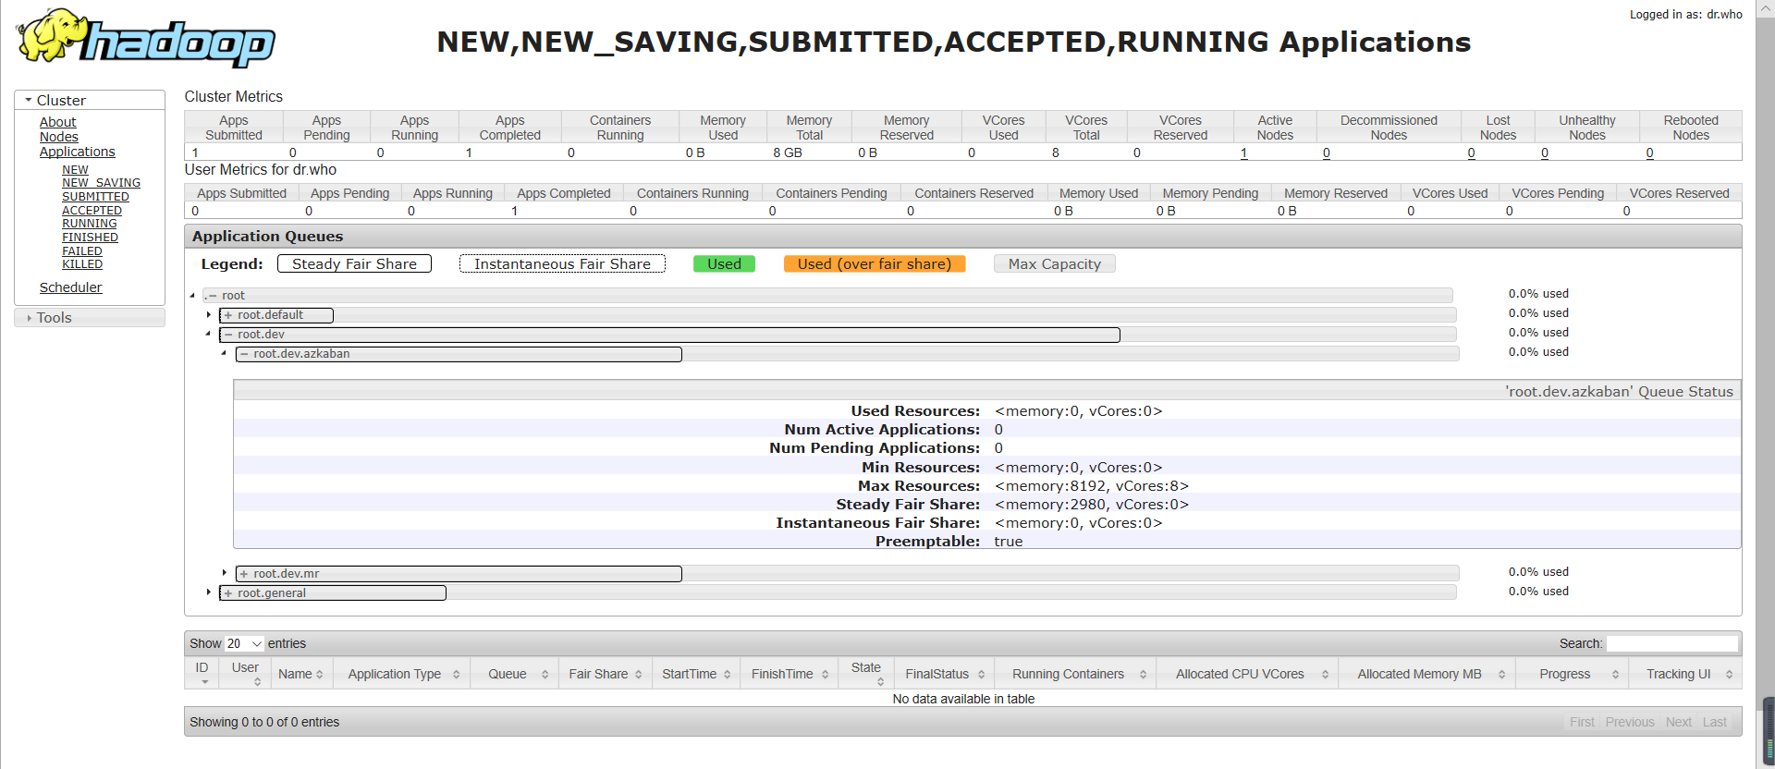This screenshot has width=1775, height=769.
Task: Filter applications by FINISHED state
Action: 90,238
